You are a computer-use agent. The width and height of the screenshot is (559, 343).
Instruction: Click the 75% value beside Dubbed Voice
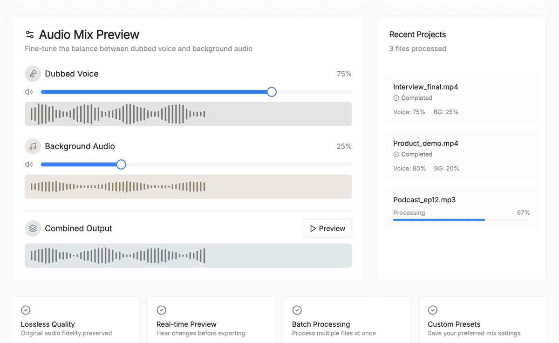[344, 73]
